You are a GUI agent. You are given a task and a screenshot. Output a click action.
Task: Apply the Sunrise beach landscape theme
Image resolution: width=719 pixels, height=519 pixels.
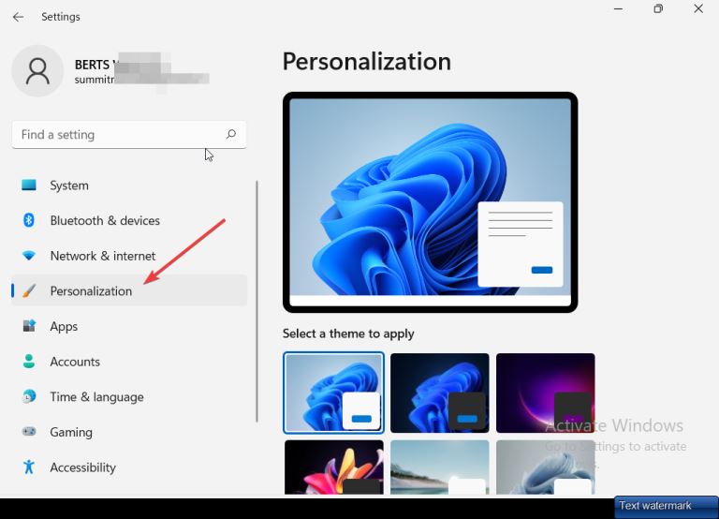pos(440,467)
